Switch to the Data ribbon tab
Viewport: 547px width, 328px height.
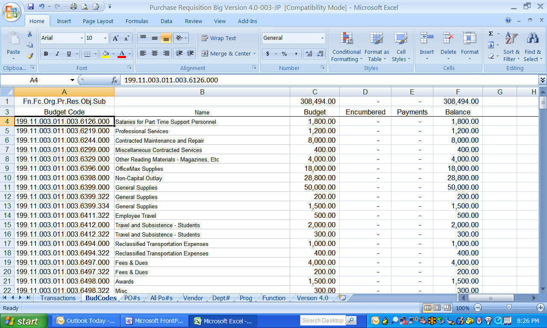166,21
